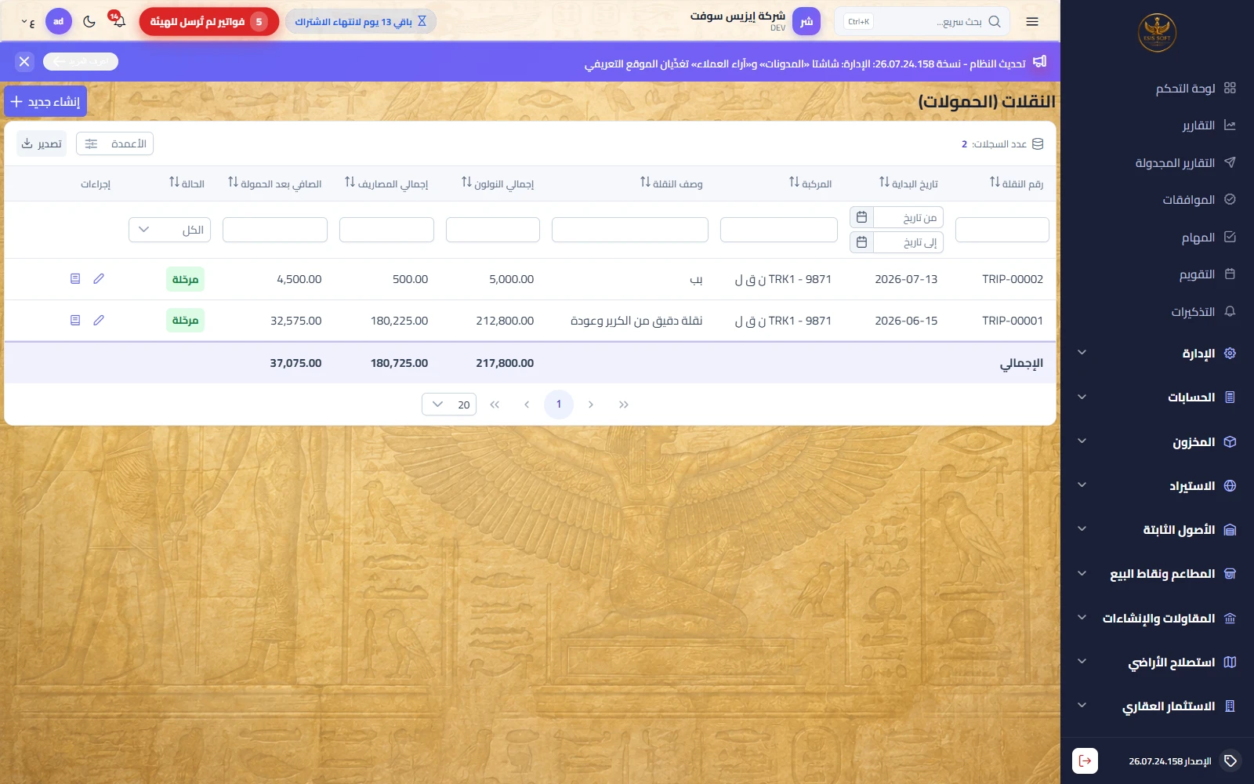Expand 'الحسابات' sidebar section
Screen dimensions: 1254x784
(x=1157, y=397)
